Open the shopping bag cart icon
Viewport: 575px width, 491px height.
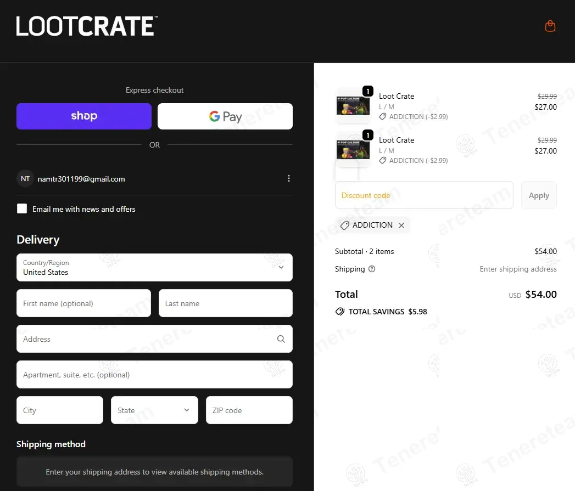(x=550, y=26)
